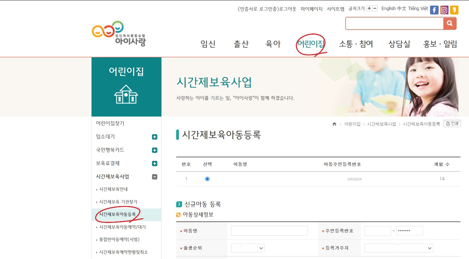
Task: Open the 등록거주지 dropdown
Action: tap(416, 248)
